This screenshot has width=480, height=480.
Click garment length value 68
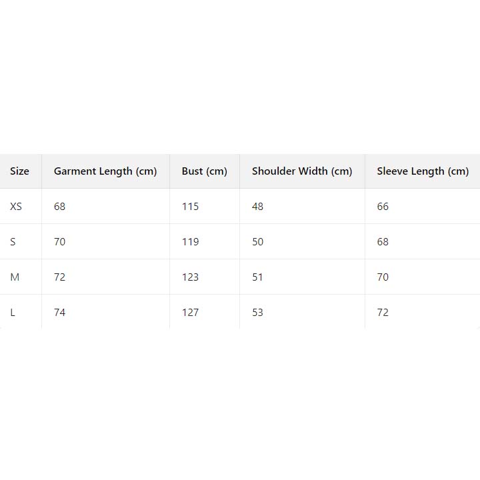point(60,207)
